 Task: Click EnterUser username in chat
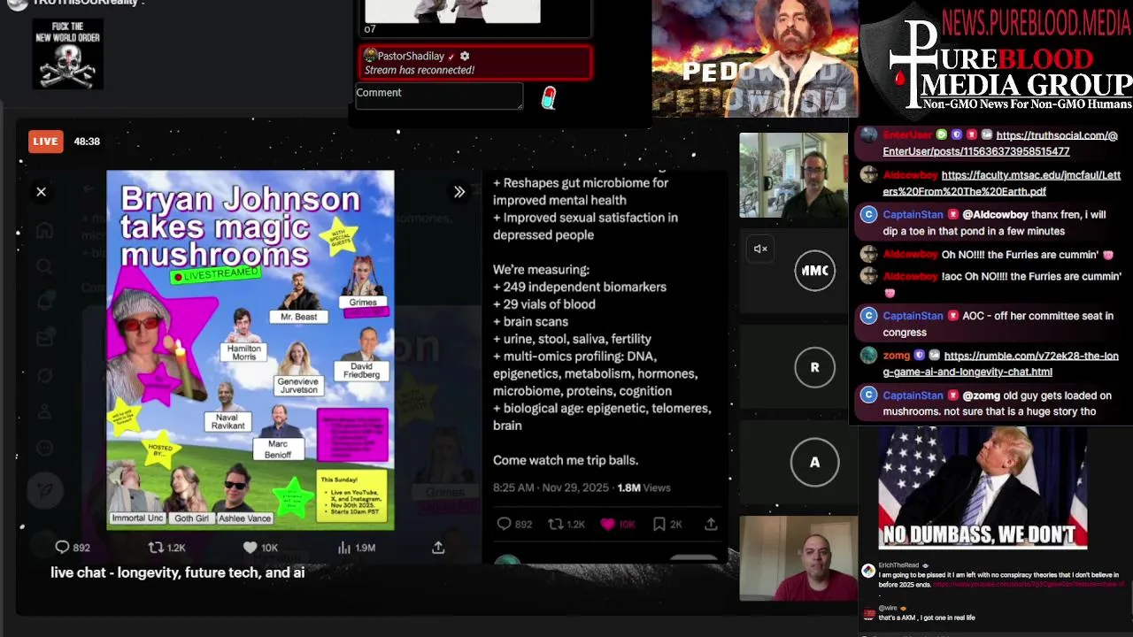[x=907, y=134]
